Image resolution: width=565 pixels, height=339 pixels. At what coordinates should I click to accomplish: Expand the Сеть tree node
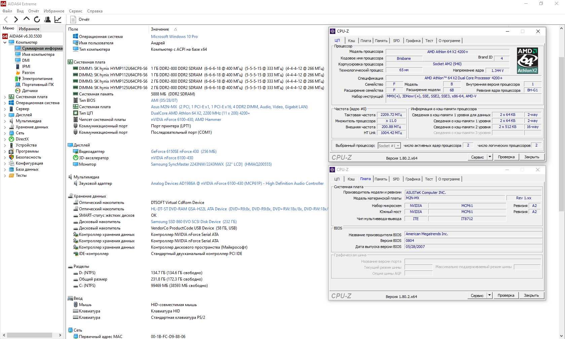tap(5, 133)
